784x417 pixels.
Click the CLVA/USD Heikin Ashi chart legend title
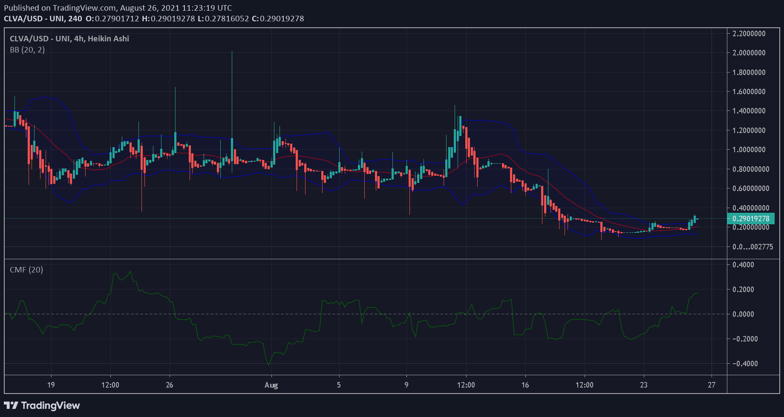pos(69,39)
